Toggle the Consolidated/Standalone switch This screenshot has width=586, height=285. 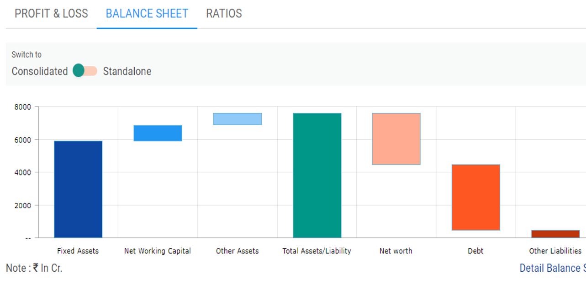85,71
